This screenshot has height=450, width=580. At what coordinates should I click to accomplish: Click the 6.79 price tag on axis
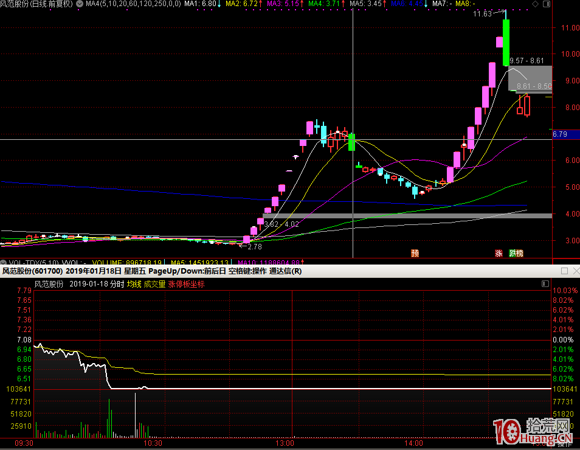tap(560, 134)
